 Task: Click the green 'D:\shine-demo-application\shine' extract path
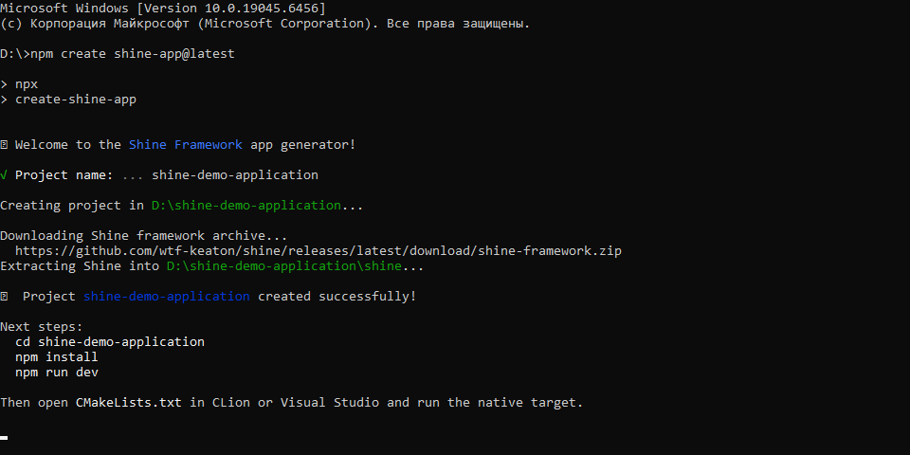(x=283, y=266)
